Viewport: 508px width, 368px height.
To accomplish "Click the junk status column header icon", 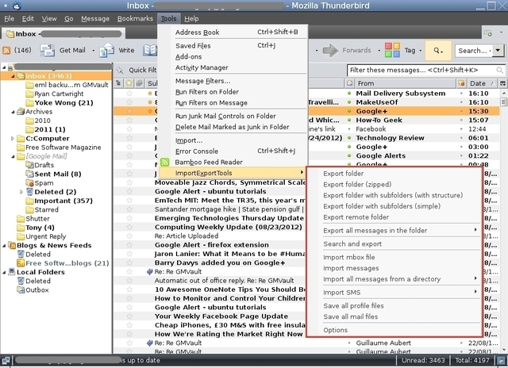I will tap(461, 83).
